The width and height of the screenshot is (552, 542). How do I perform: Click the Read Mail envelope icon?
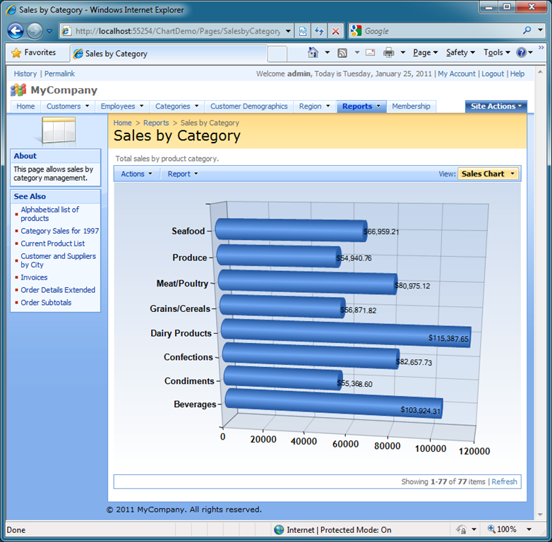click(370, 53)
